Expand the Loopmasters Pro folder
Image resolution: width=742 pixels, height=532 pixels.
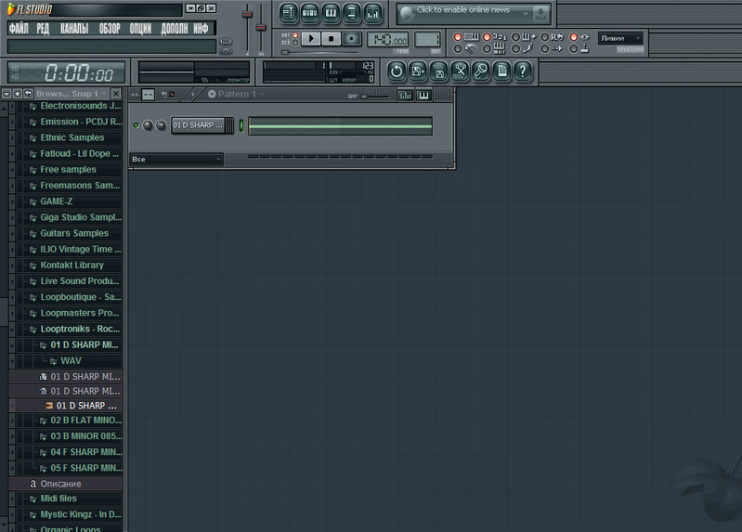click(80, 313)
